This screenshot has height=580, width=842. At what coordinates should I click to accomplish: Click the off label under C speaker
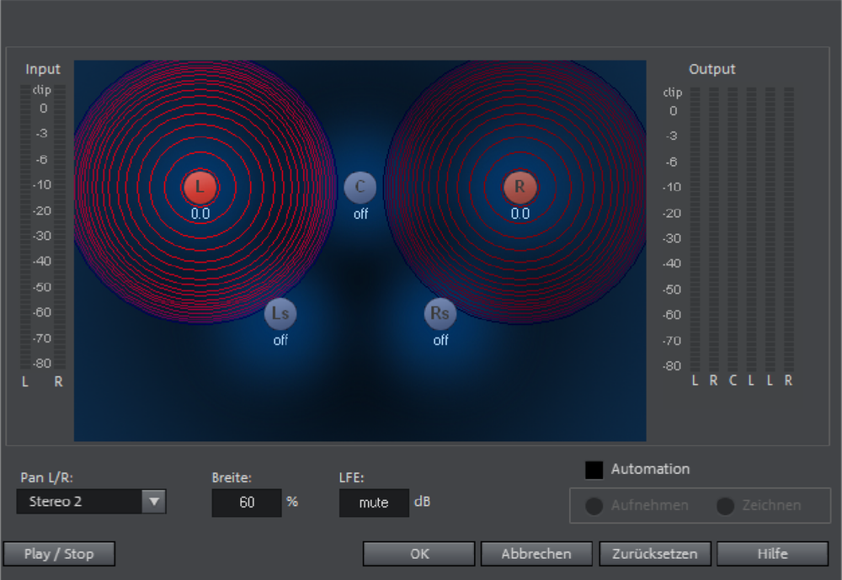(x=360, y=214)
